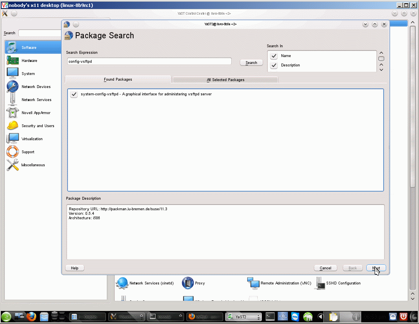This screenshot has width=419, height=324.
Task: Launch Remote Administration (VNC) module
Action: (x=279, y=283)
